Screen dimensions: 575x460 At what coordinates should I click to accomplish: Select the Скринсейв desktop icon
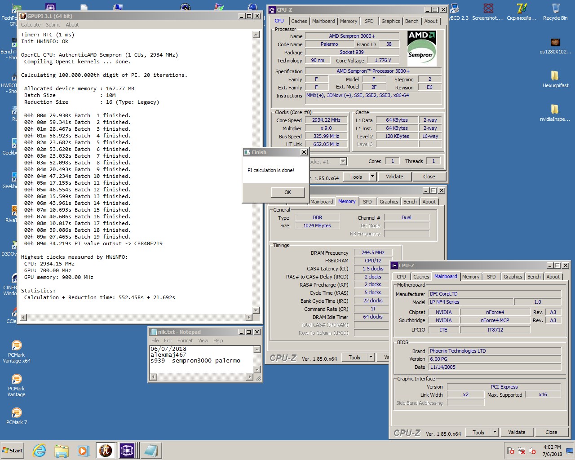pyautogui.click(x=522, y=12)
